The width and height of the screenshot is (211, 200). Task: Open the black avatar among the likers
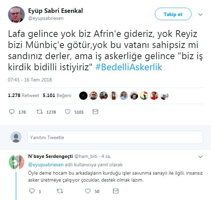(x=83, y=96)
